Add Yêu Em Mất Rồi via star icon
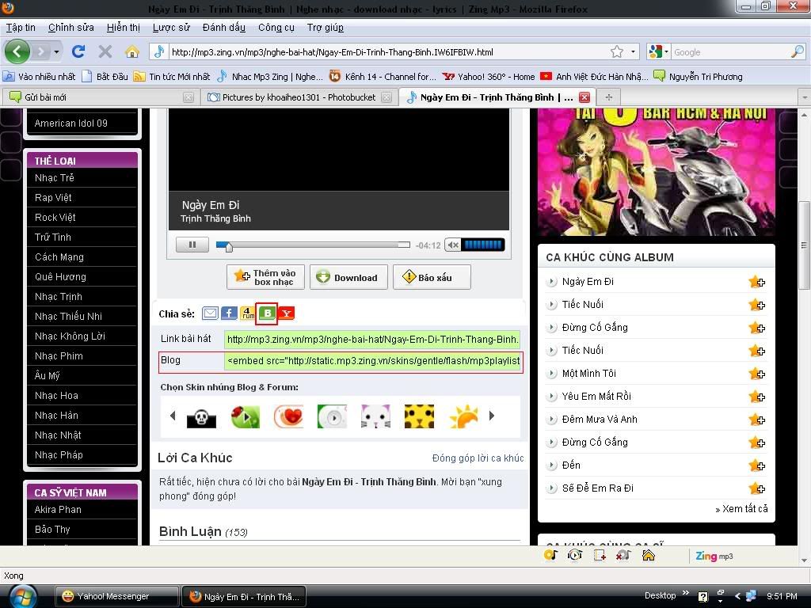The width and height of the screenshot is (811, 608). pyautogui.click(x=756, y=397)
